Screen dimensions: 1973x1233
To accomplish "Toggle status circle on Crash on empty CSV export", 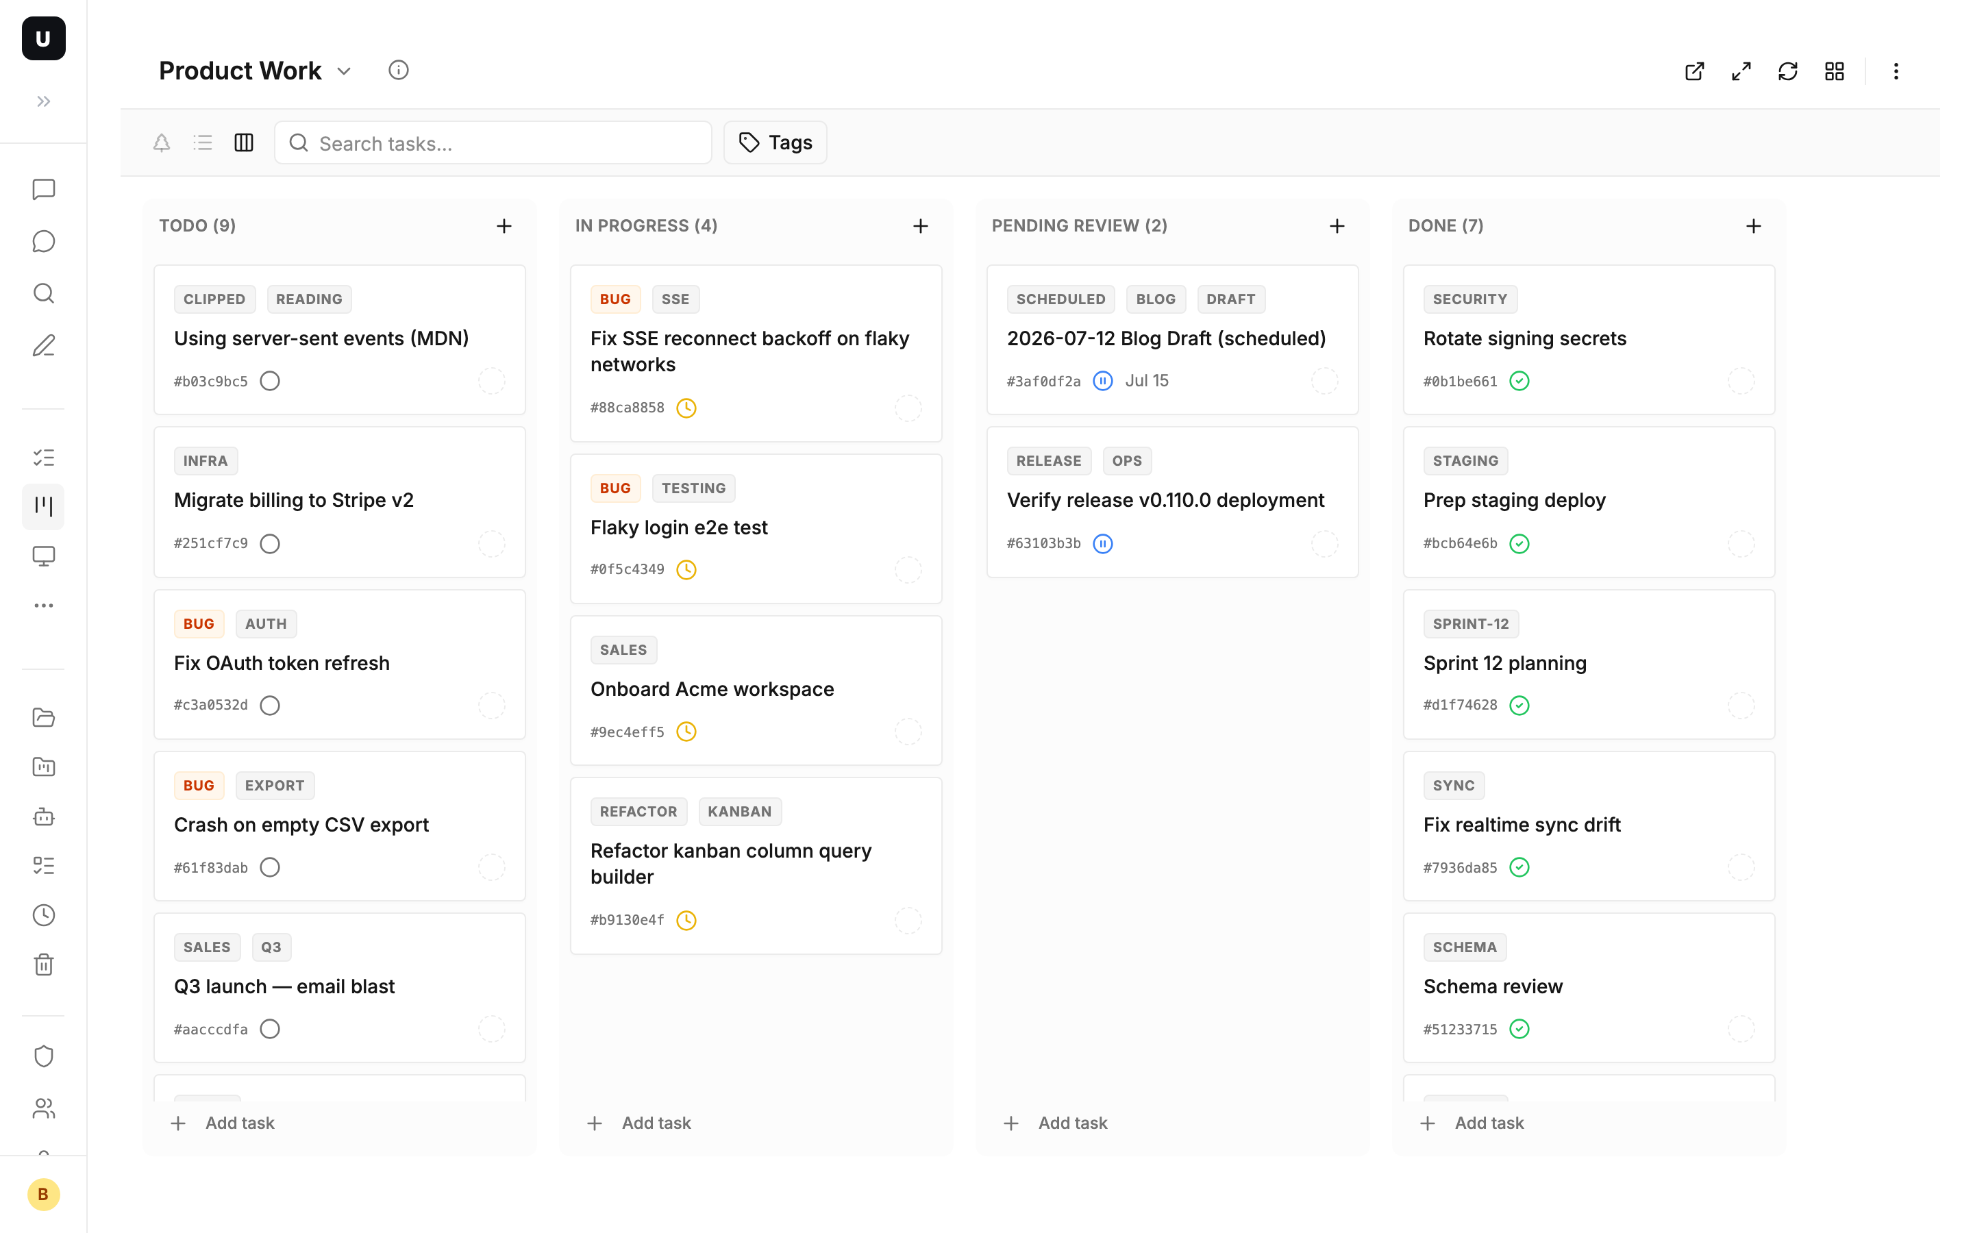I will pos(270,867).
